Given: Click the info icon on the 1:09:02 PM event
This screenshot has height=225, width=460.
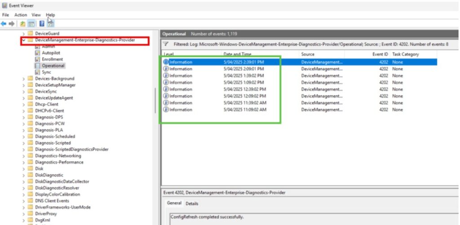Looking at the screenshot, I should (x=166, y=82).
